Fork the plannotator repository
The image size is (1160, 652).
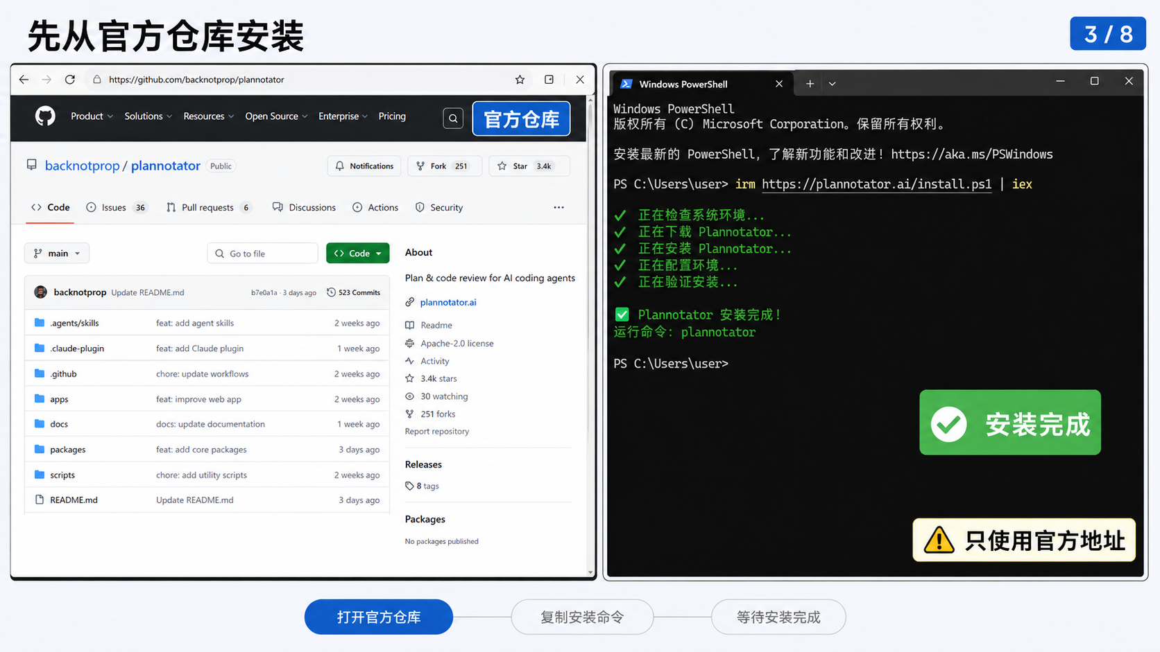(445, 166)
